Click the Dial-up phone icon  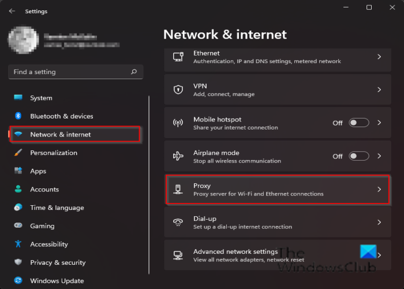[x=178, y=222]
